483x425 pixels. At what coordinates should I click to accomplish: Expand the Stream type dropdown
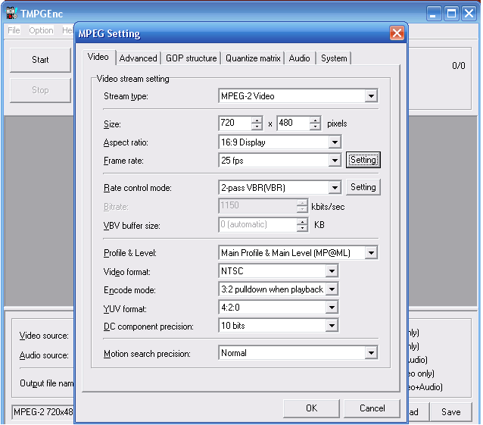(371, 96)
